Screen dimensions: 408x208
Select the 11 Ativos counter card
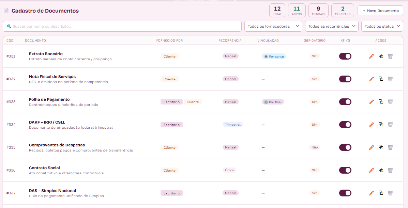tap(297, 11)
